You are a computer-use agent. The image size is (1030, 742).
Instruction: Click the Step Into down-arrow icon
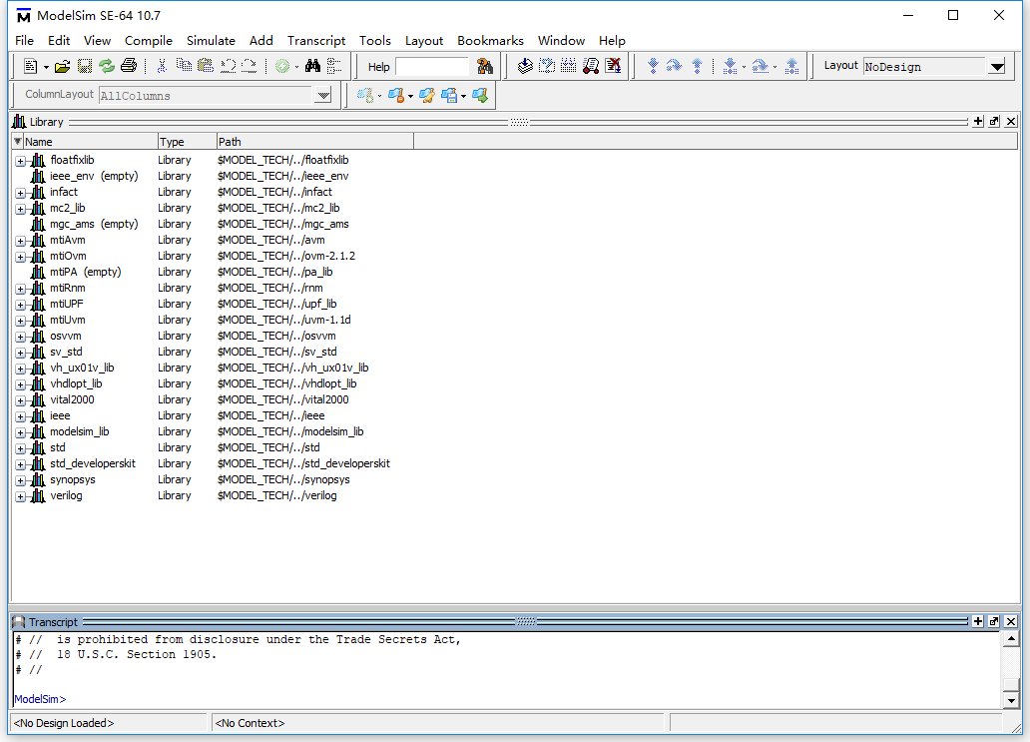click(x=653, y=66)
